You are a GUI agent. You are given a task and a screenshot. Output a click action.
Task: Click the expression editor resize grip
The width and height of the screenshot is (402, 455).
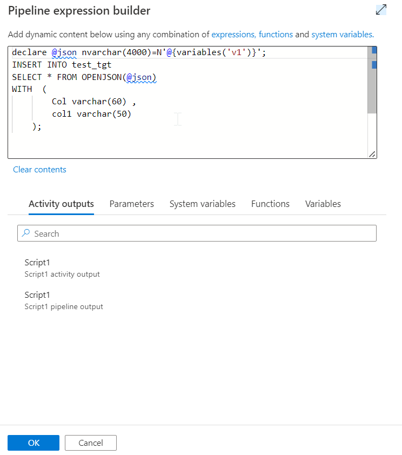click(x=372, y=155)
